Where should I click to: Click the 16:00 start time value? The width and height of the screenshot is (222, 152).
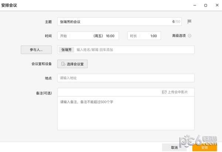tap(110, 36)
